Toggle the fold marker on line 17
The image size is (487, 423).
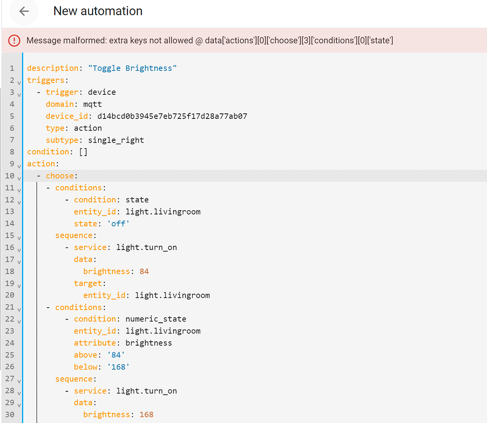tap(19, 262)
